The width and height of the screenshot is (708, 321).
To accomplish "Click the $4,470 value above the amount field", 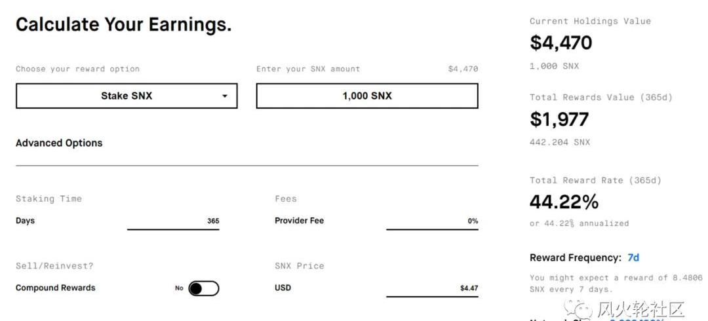I will coord(463,69).
